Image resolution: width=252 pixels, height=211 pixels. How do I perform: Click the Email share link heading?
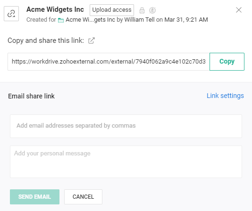click(31, 96)
